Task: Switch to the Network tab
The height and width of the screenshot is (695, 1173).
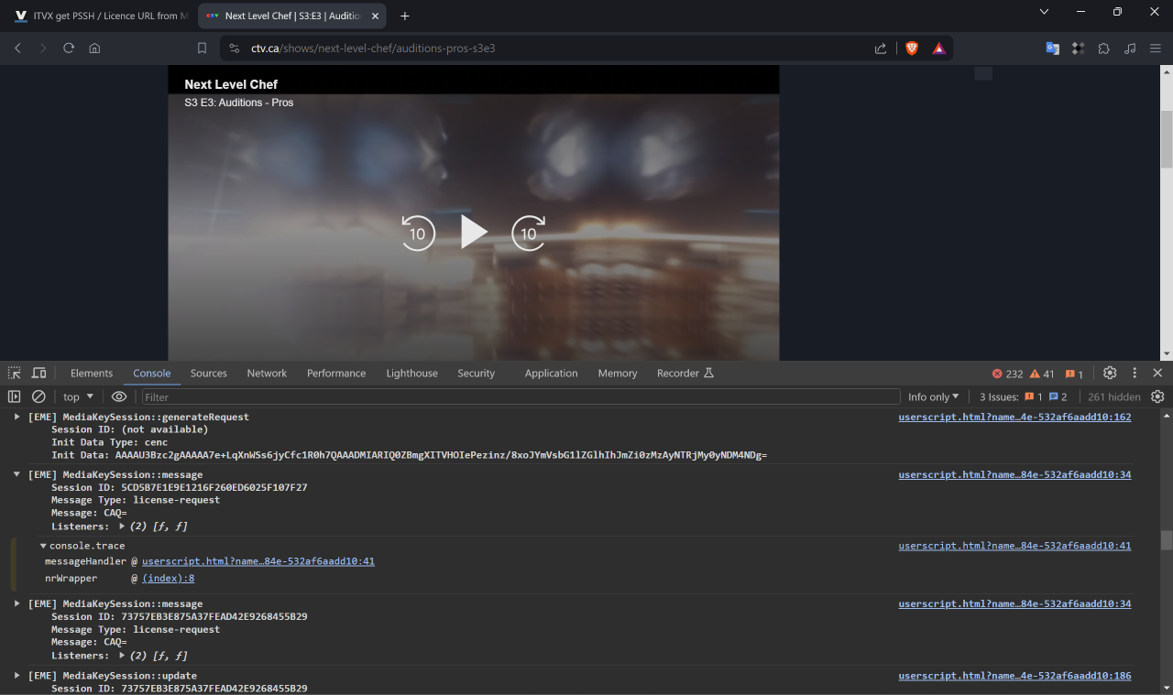Action: click(267, 373)
